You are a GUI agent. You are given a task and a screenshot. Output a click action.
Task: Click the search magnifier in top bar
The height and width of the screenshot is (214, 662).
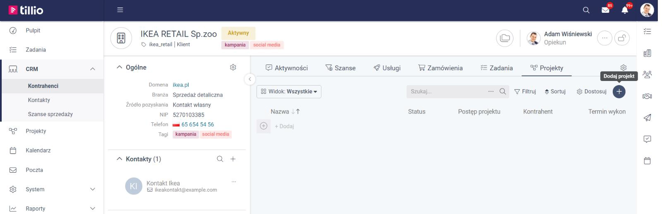tap(586, 10)
